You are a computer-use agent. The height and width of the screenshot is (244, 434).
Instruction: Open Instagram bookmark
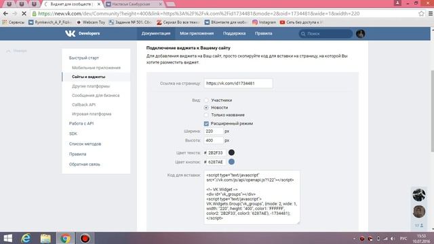264,22
